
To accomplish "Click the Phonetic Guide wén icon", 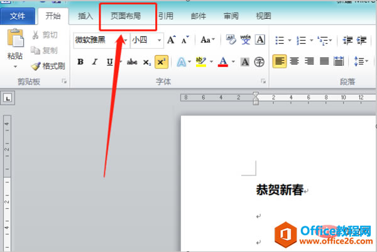I will [246, 39].
